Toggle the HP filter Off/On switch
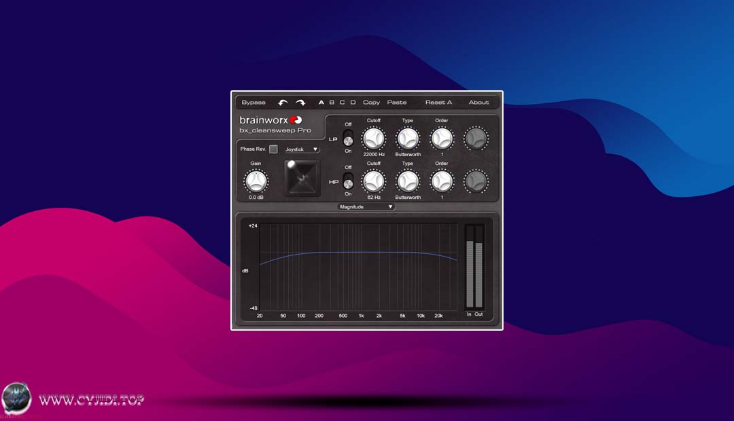The image size is (734, 421). point(348,181)
